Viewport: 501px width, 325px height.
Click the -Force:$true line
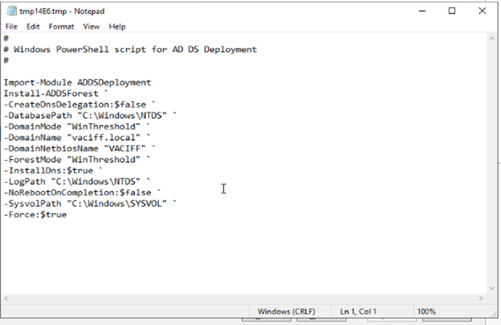(x=35, y=215)
